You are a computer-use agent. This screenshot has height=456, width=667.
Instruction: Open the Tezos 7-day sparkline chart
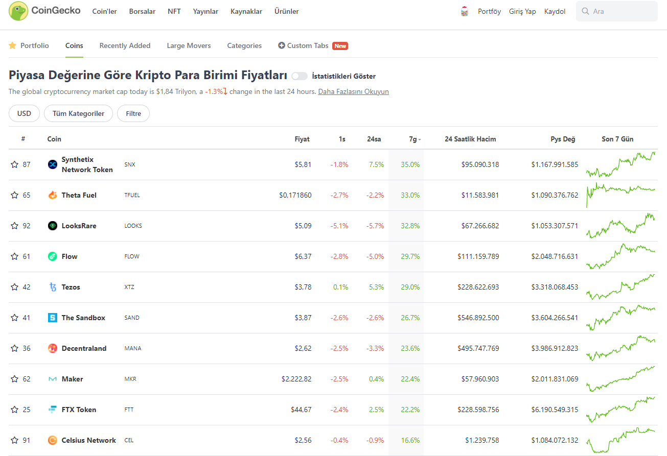(x=621, y=287)
